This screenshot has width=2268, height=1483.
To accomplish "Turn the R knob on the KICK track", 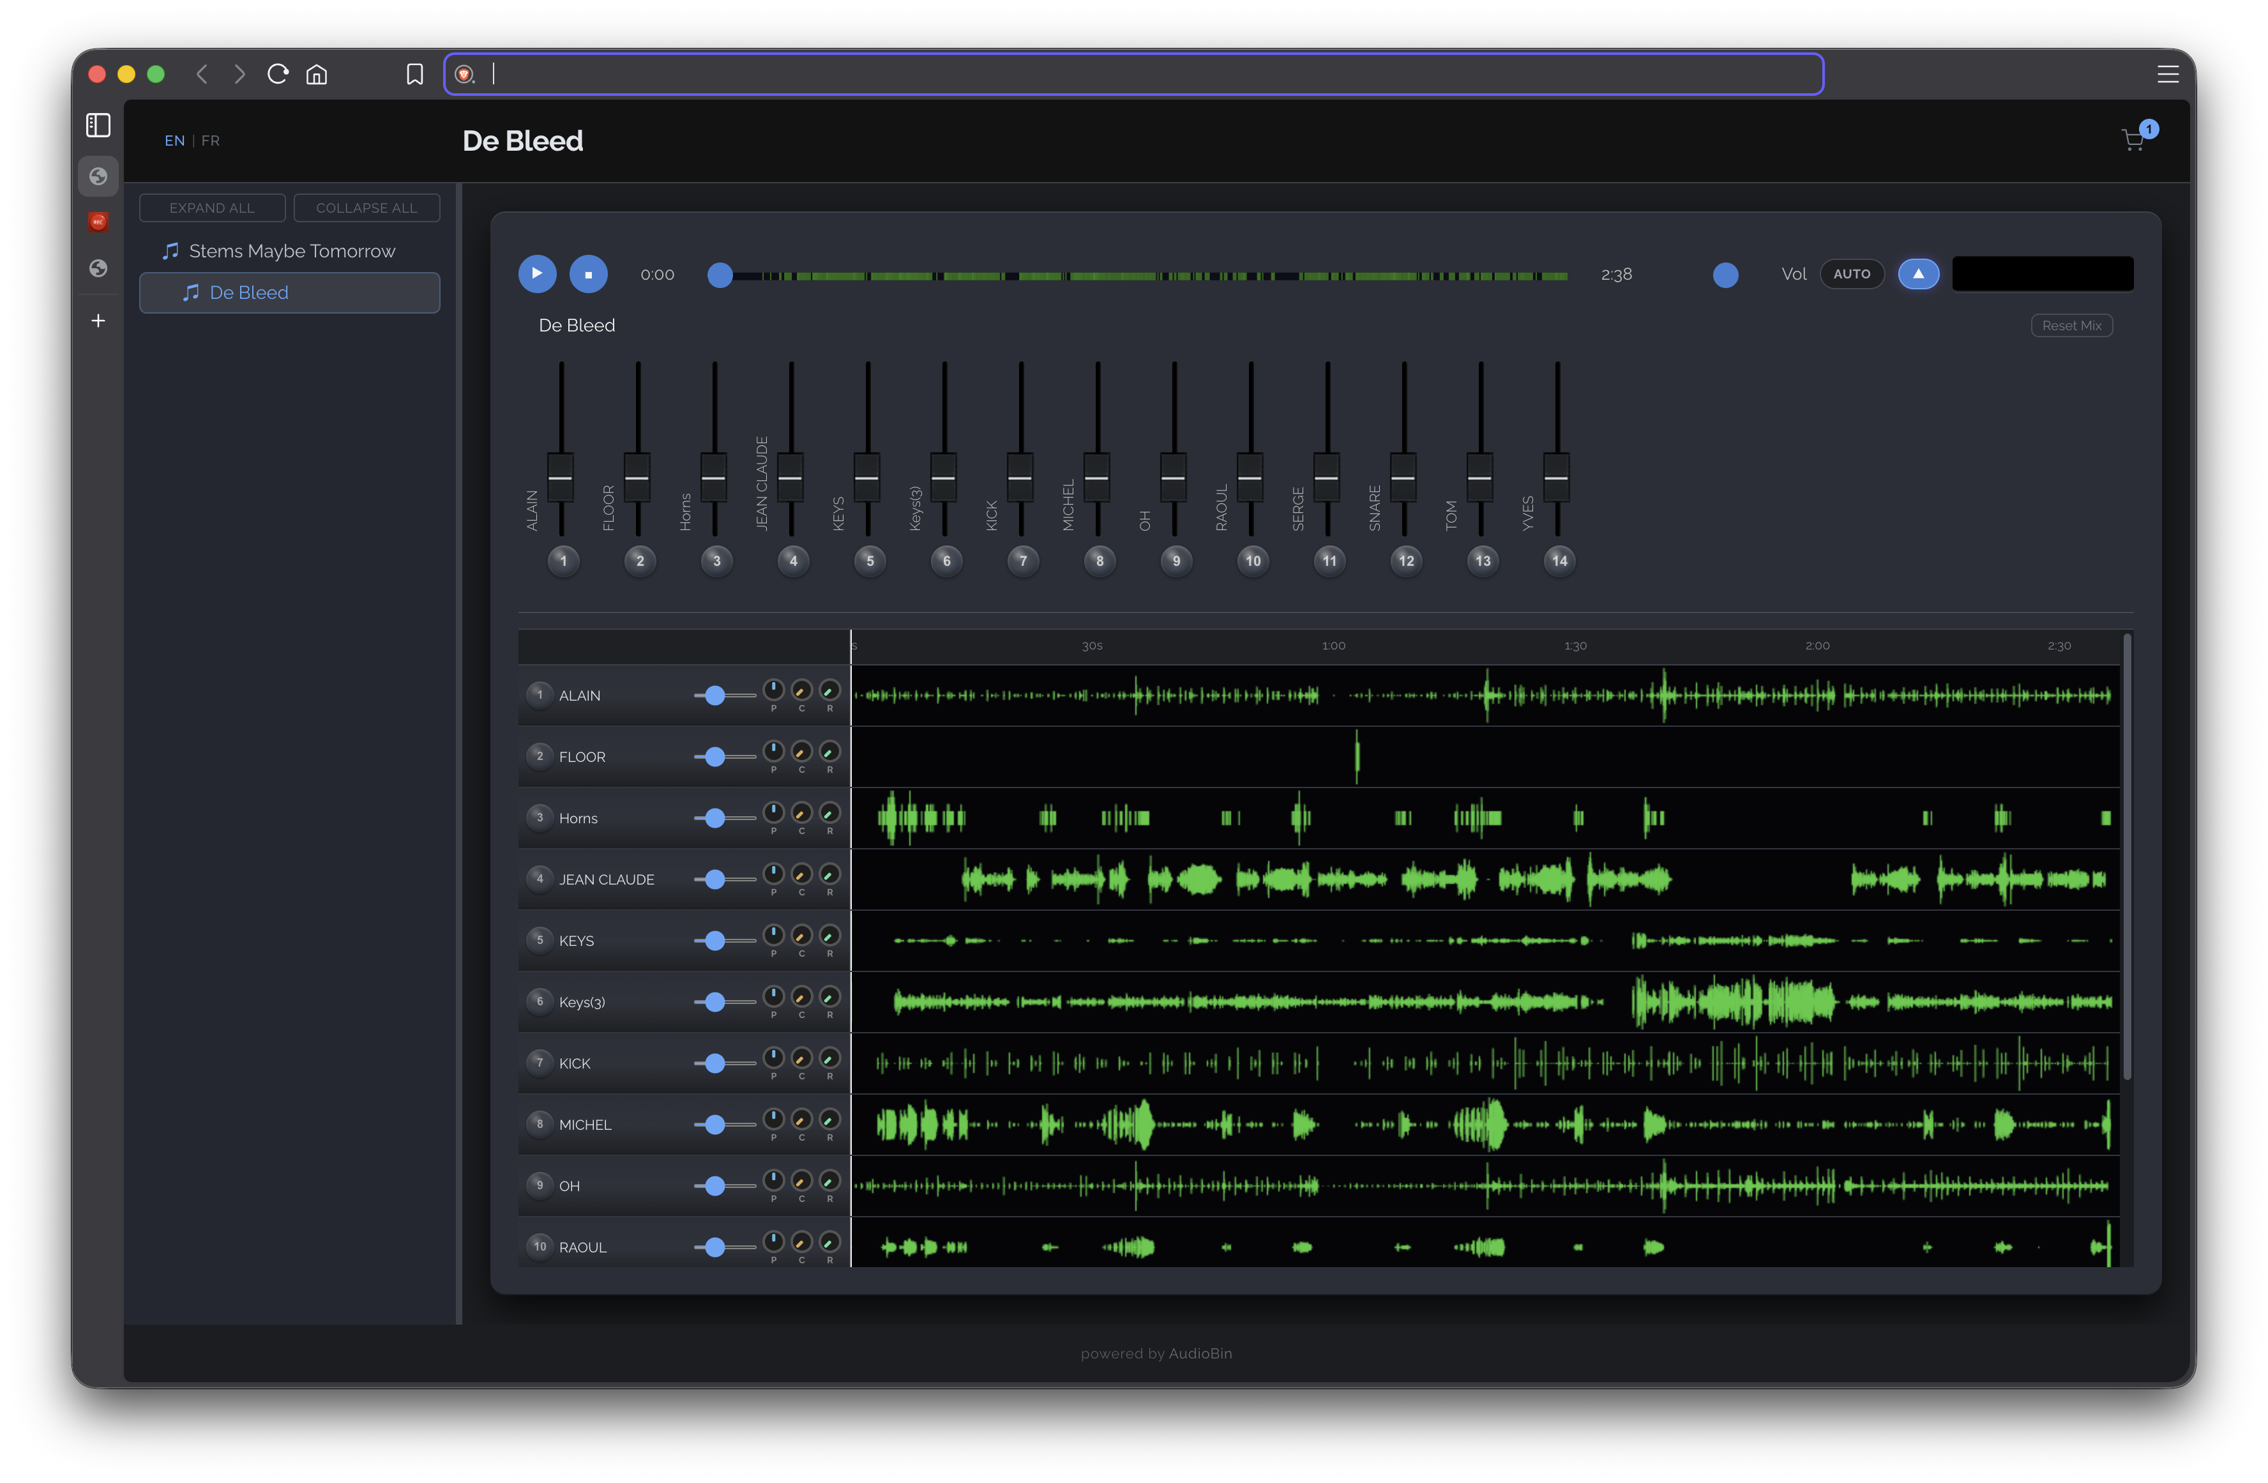I will pos(828,1058).
